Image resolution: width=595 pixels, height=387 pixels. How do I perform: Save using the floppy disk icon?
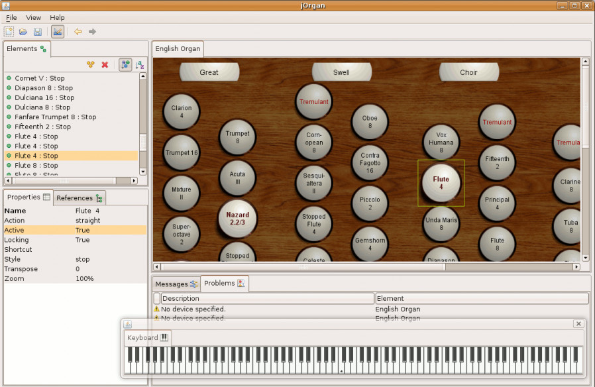[38, 31]
